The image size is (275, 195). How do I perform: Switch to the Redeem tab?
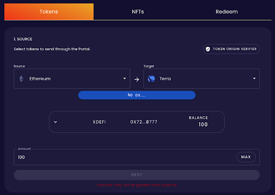[227, 12]
